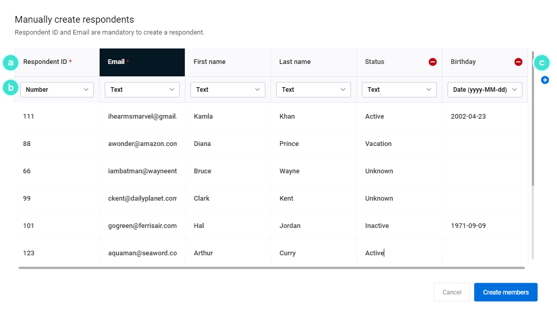Screen dimensions: 557x311
Task: Click the cell with ID 99
Action: click(57, 198)
